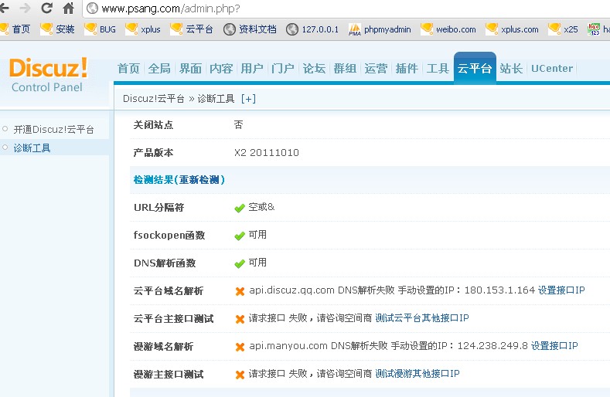The width and height of the screenshot is (610, 397).
Task: Click 设置接口IP for api.manyou.com
Action: 554,346
